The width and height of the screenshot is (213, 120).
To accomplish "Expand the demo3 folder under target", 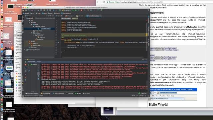I will pos(29,44).
